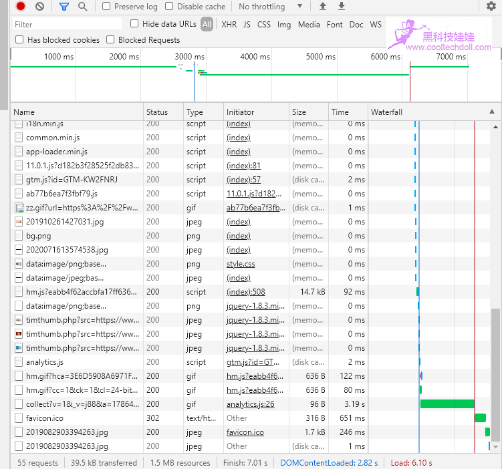The image size is (502, 469).
Task: Check the Disable cache option
Action: point(169,7)
